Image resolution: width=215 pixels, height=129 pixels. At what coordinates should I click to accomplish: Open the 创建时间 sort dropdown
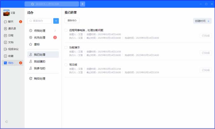coord(202,21)
